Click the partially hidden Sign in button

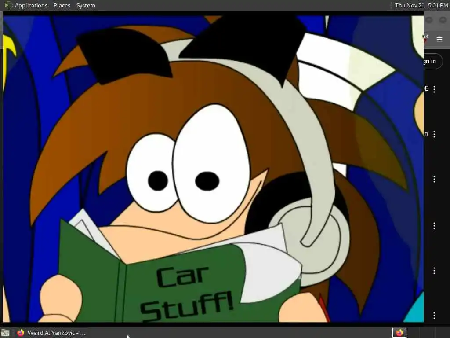tap(433, 61)
